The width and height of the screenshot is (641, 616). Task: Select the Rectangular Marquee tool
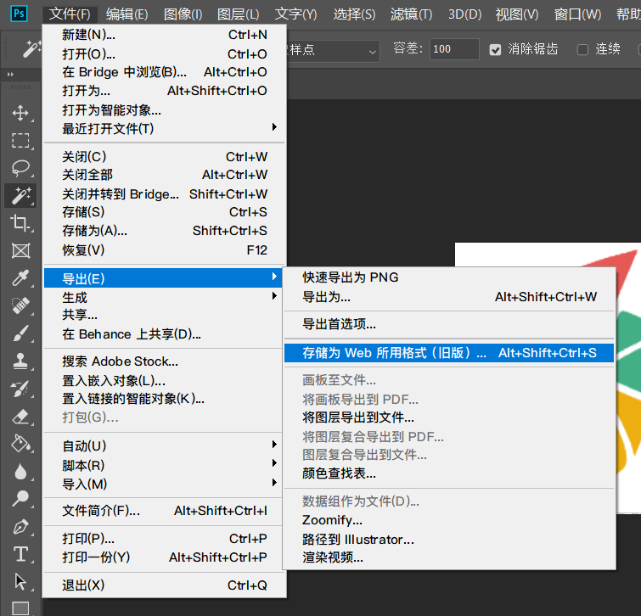coord(20,140)
